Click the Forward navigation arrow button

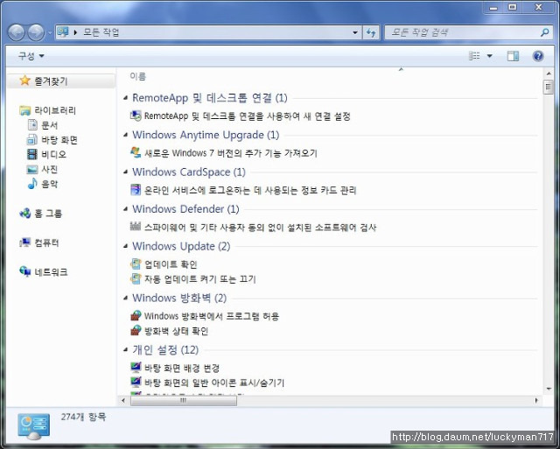point(36,33)
